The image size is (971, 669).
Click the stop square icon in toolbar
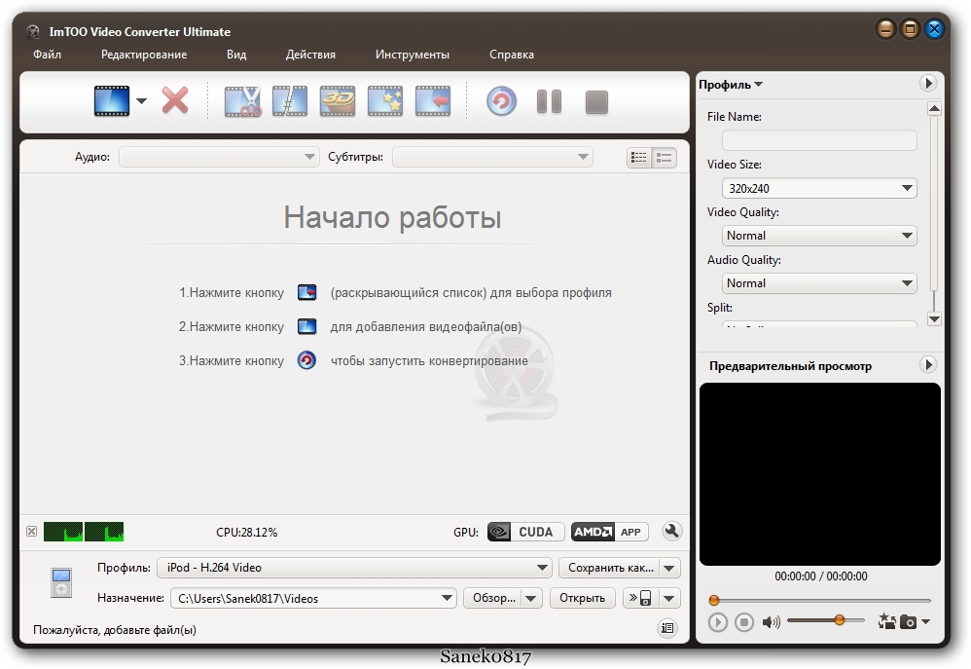pyautogui.click(x=596, y=101)
